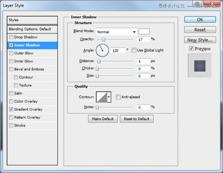223x173 pixels.
Task: Click the Opacity slider handle
Action: point(104,39)
